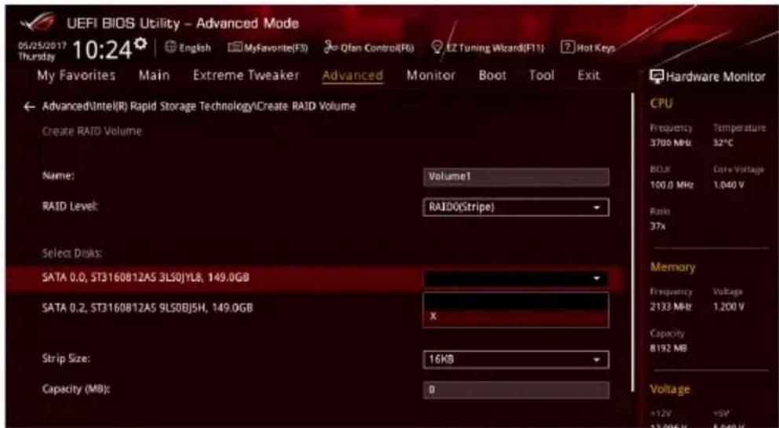Click the Create RAID Volume heading
Viewport: 779px width, 428px height.
[x=92, y=132]
